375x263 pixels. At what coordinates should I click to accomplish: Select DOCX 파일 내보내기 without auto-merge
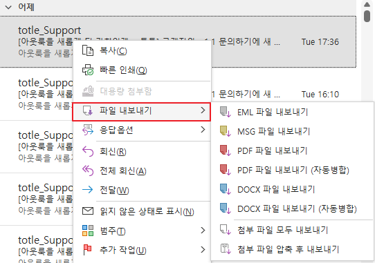pyautogui.click(x=292, y=189)
